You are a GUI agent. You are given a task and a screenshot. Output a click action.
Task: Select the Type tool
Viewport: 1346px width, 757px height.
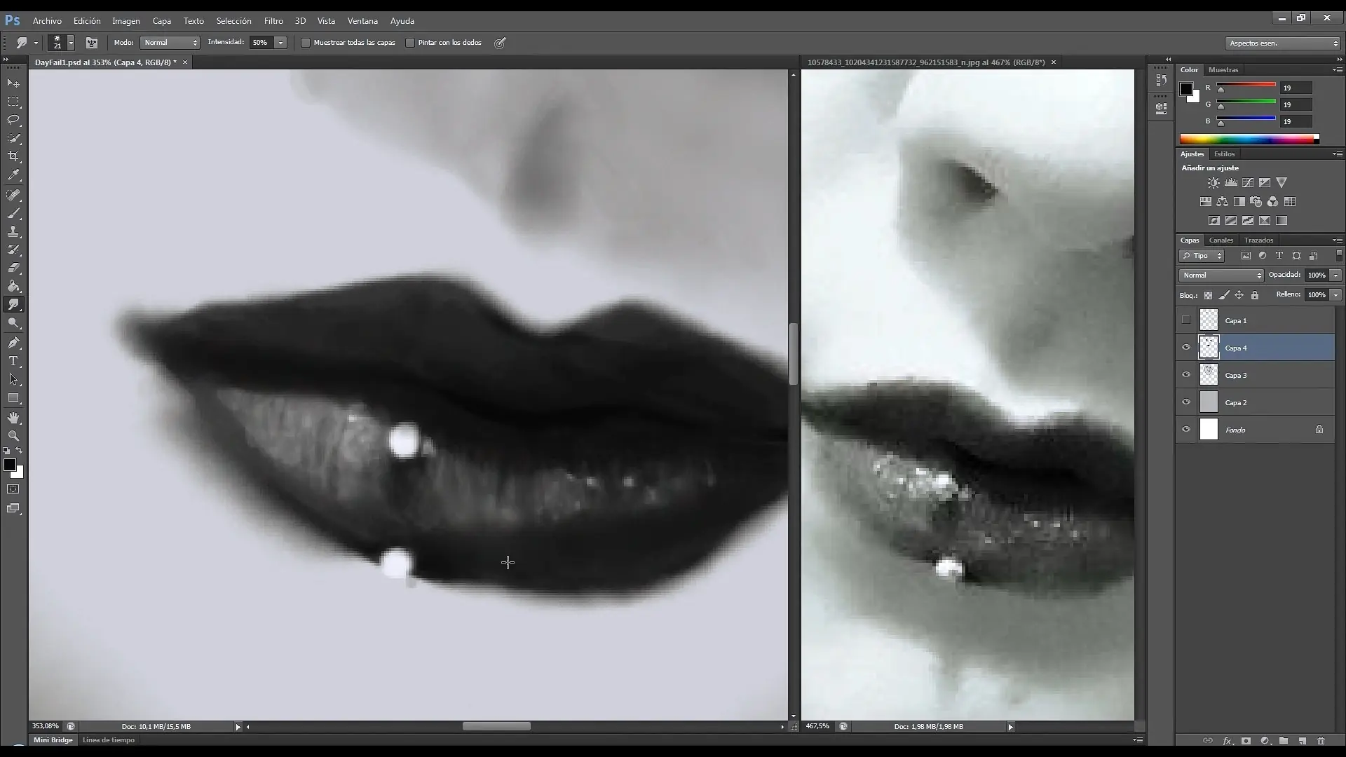pos(13,361)
